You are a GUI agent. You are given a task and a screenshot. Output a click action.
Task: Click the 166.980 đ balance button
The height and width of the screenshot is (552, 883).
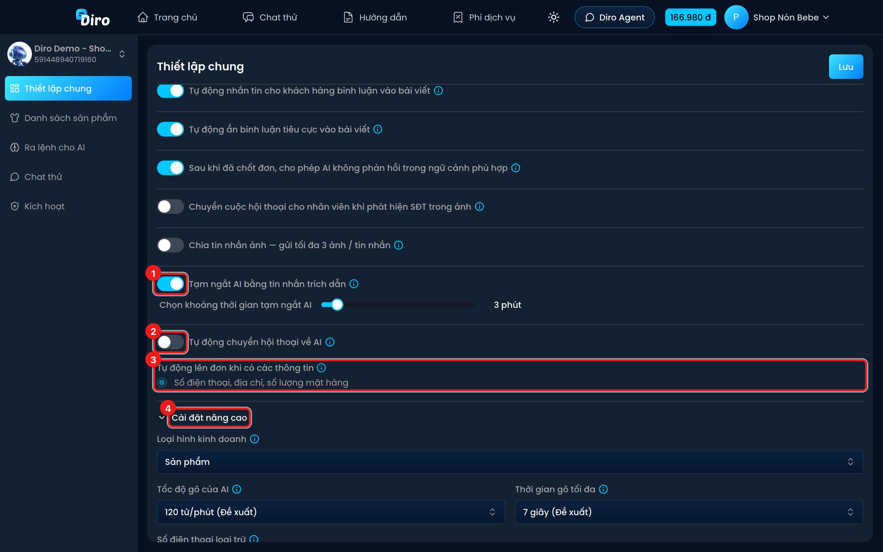pyautogui.click(x=690, y=17)
